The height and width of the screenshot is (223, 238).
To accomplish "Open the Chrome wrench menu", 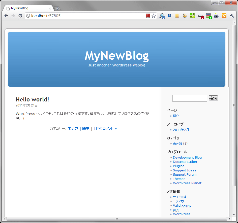I will (232, 16).
